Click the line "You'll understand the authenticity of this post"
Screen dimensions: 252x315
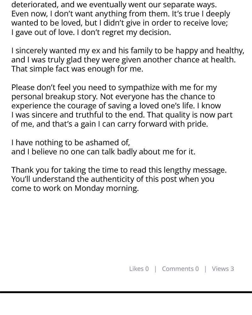coord(113,179)
